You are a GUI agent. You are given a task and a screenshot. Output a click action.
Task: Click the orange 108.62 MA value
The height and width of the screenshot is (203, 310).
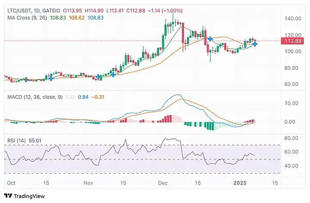click(76, 18)
